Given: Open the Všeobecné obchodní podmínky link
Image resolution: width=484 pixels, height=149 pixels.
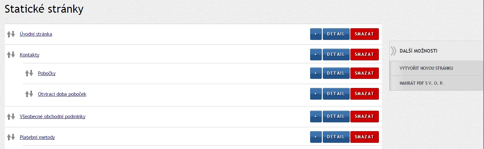Looking at the screenshot, I should [x=53, y=117].
